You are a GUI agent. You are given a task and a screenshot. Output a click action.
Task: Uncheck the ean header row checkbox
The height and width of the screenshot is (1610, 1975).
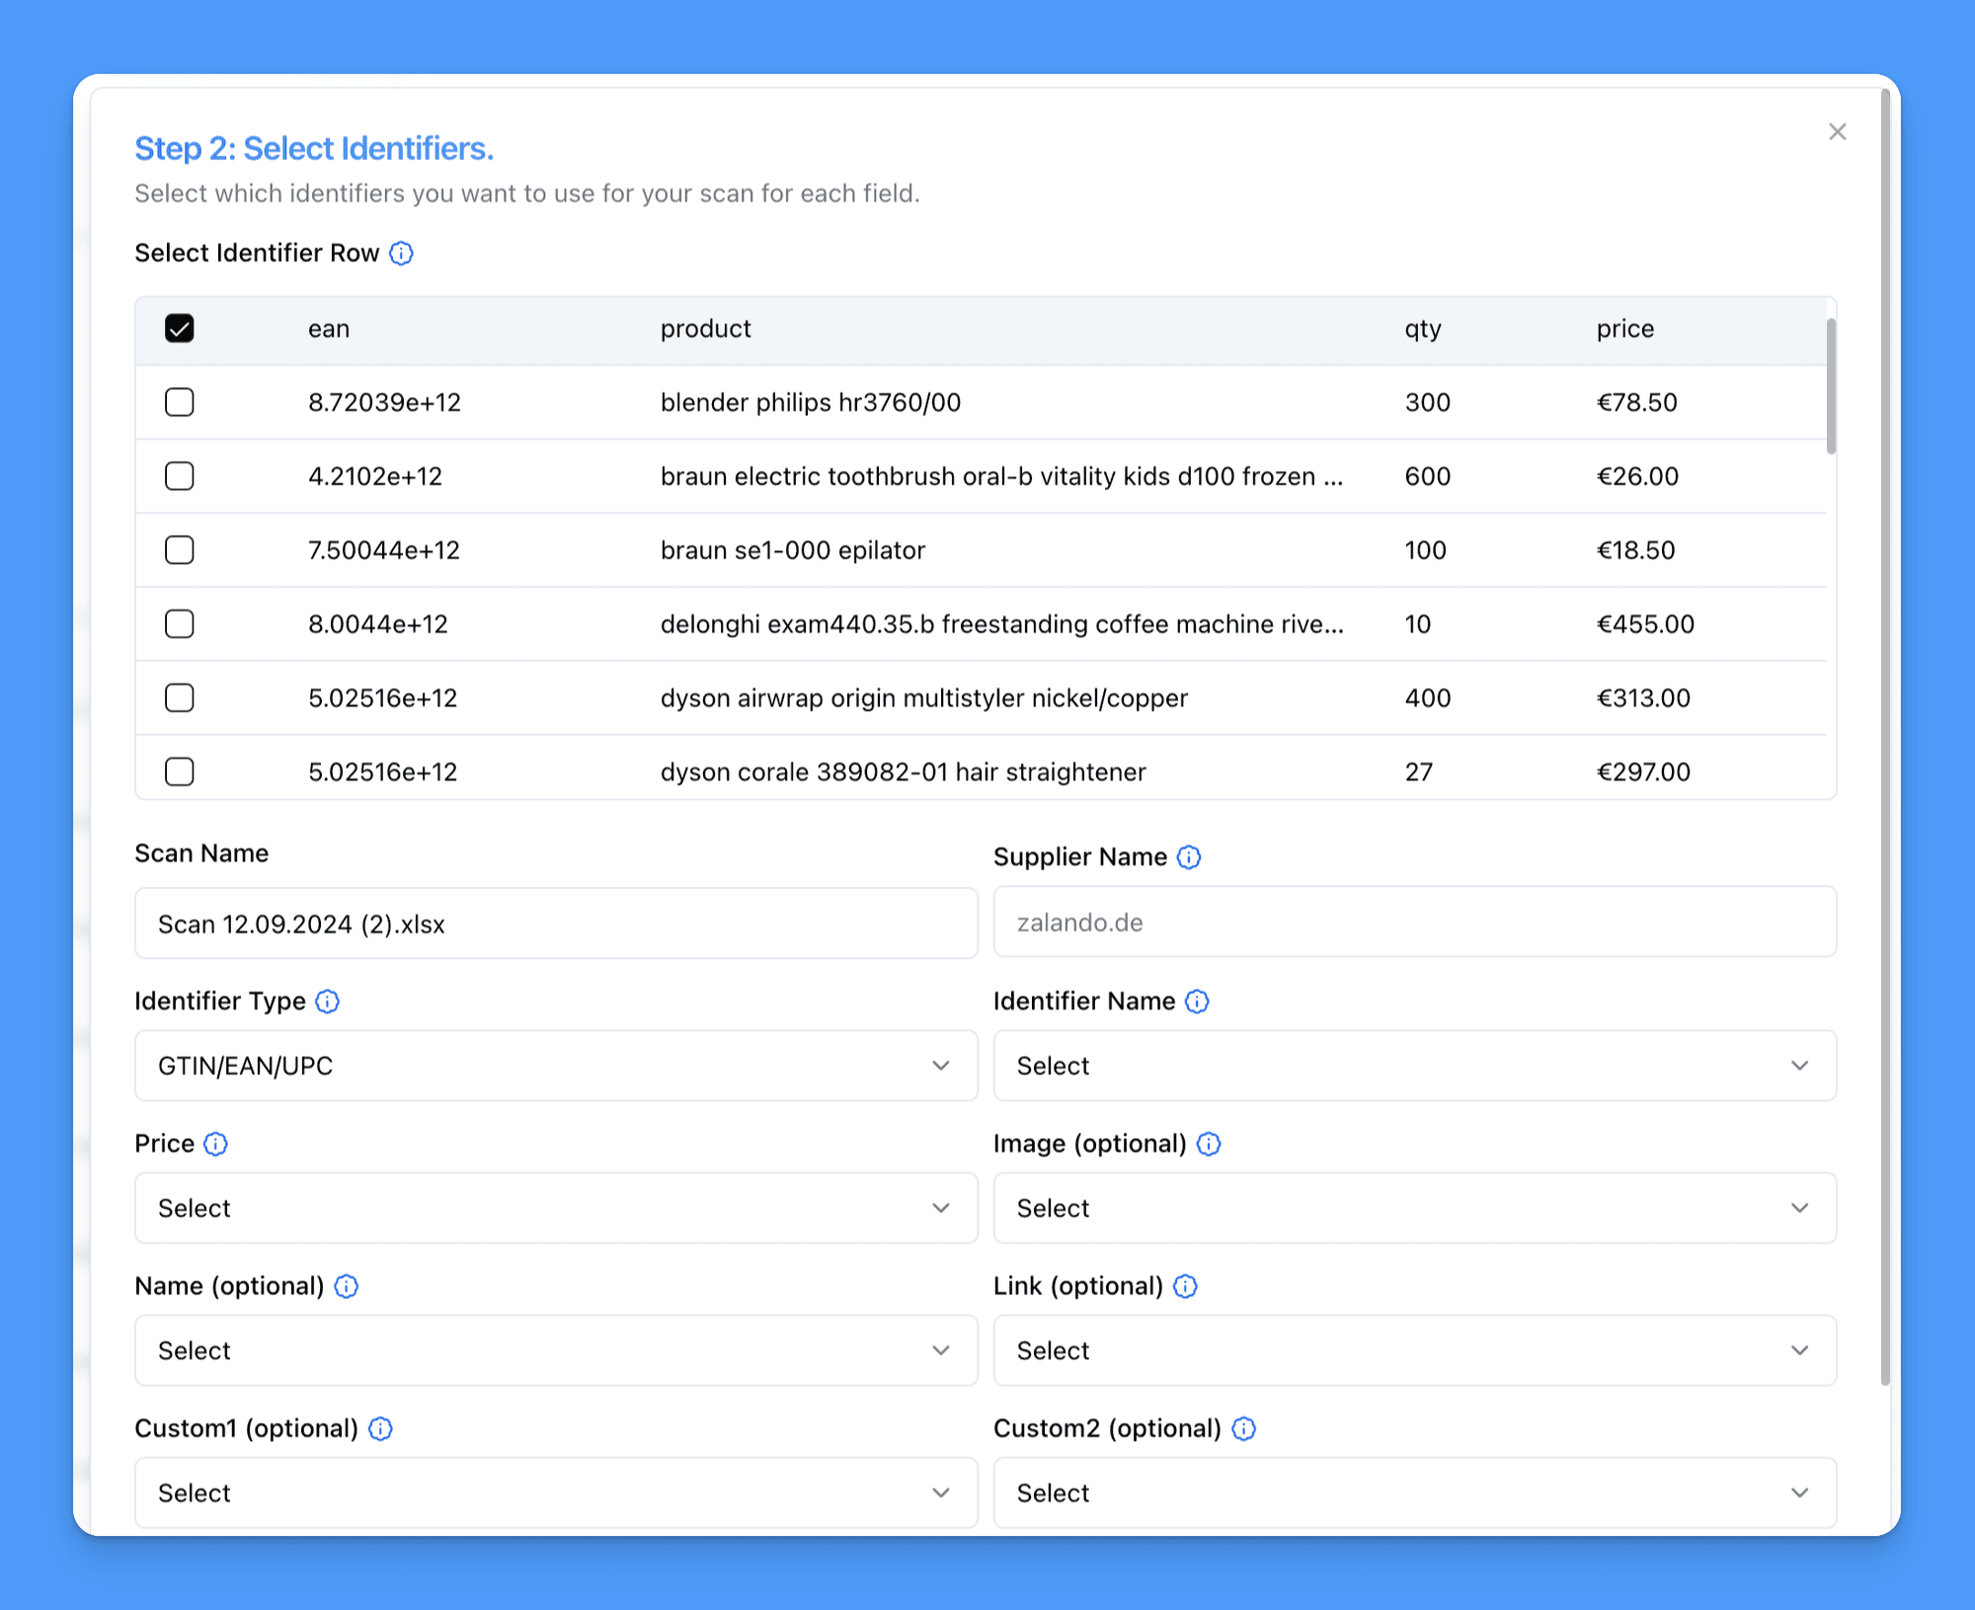coord(180,329)
